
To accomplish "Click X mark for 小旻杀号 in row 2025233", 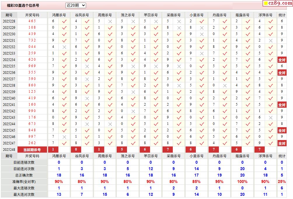I will click(x=202, y=54).
